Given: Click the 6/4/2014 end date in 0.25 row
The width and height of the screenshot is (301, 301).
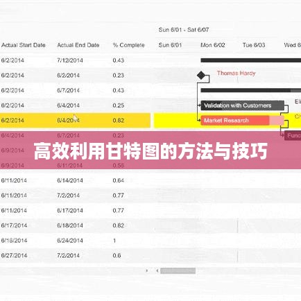Looking at the screenshot, I should click(x=68, y=105).
